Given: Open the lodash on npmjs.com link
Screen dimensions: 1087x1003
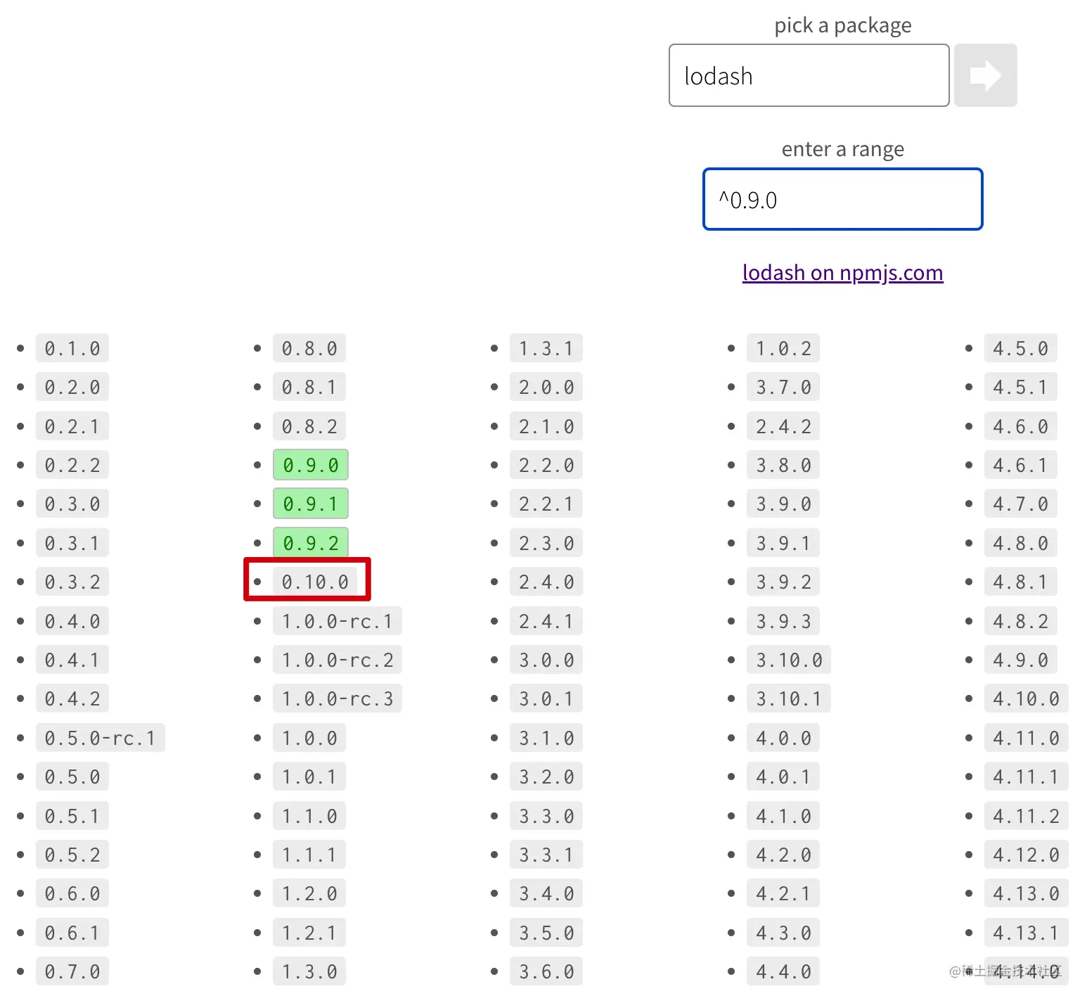Looking at the screenshot, I should (842, 273).
